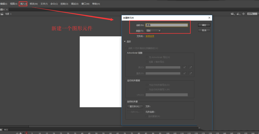The height and width of the screenshot is (134, 259).
Task: Click the validate checkmark for 类(C)
Action: pyautogui.click(x=184, y=67)
